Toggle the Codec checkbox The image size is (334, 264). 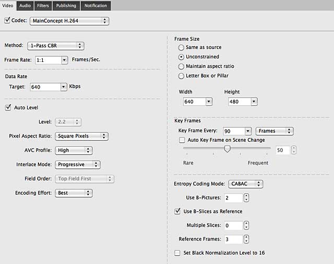7,20
